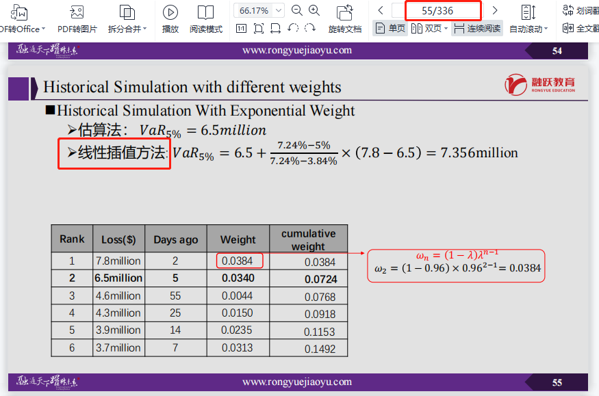Enter reading mode (阅读模式)
599x396 pixels.
point(205,12)
